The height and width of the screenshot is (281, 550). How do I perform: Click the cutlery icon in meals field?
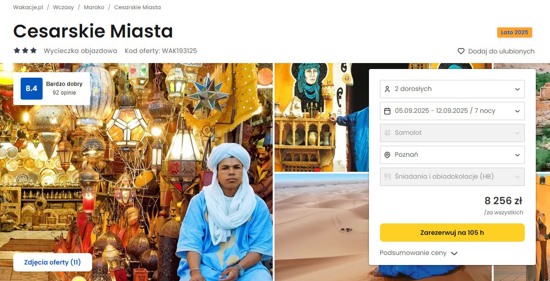(x=387, y=177)
